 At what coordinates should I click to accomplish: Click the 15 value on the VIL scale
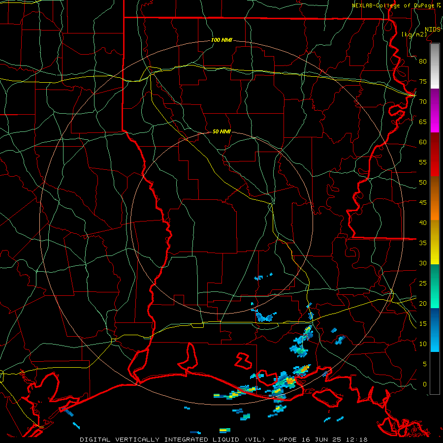[423, 324]
